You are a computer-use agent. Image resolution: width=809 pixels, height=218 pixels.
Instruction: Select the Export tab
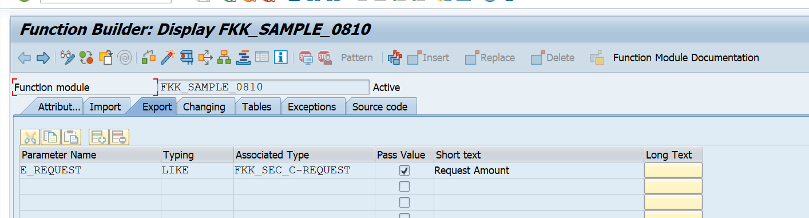click(157, 107)
